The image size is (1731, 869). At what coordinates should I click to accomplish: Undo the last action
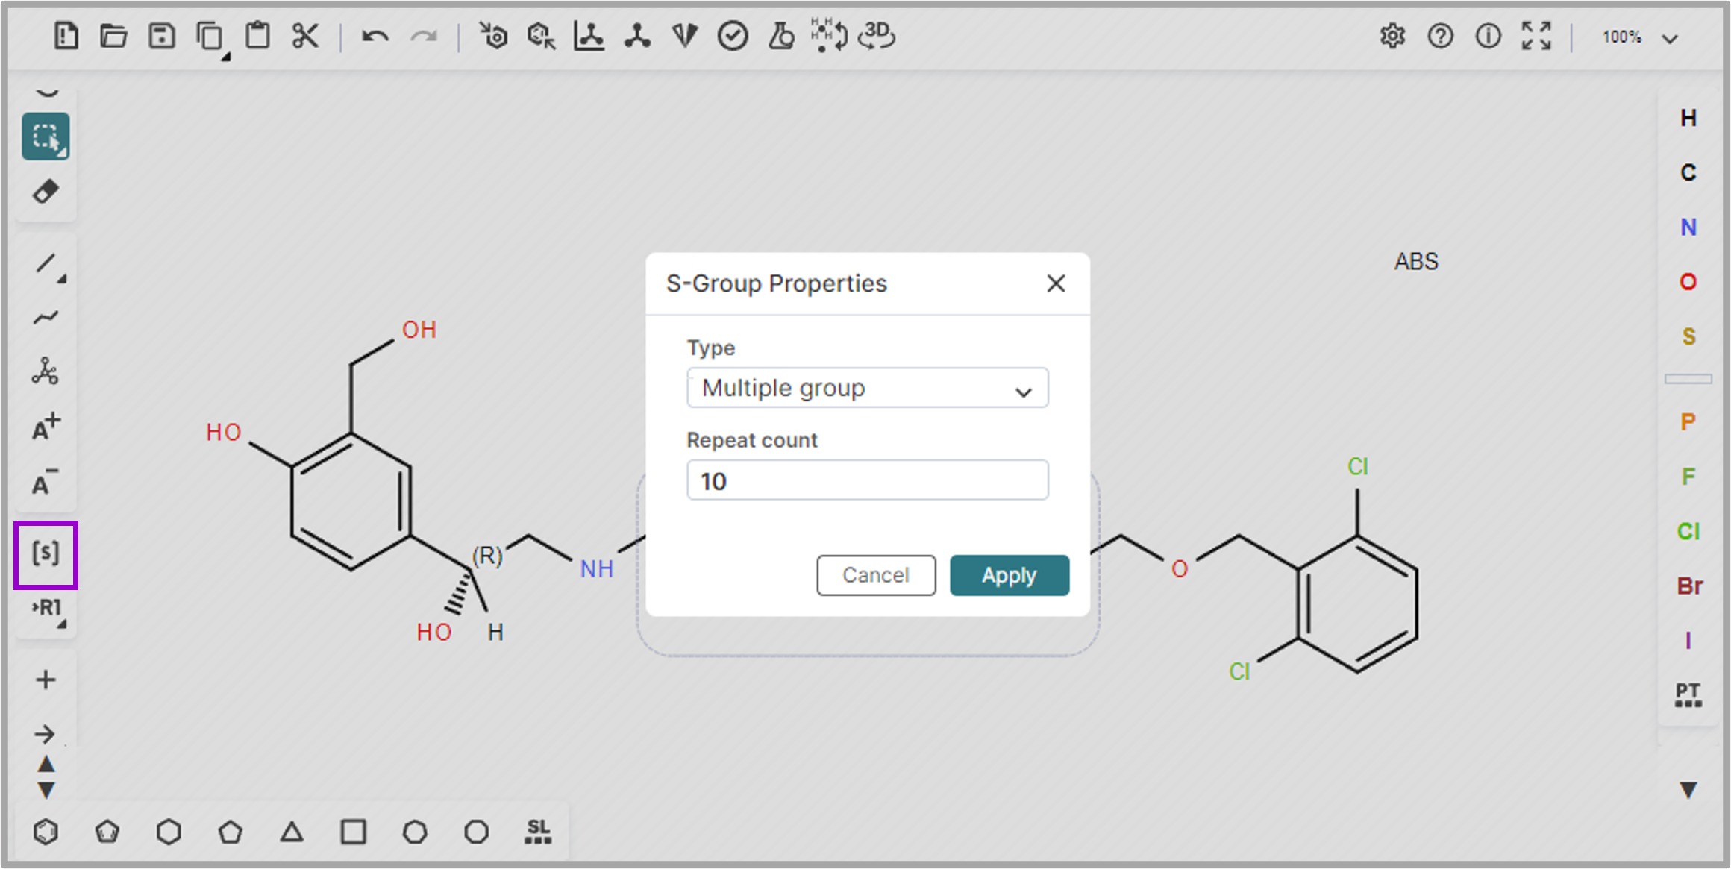click(x=375, y=36)
